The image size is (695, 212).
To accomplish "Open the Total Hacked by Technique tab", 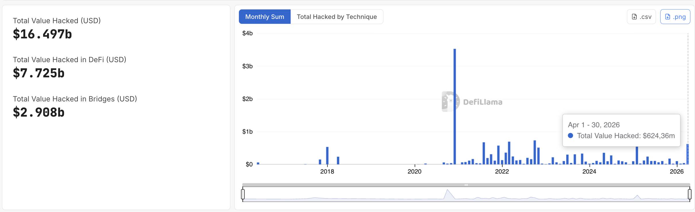I will pyautogui.click(x=337, y=17).
